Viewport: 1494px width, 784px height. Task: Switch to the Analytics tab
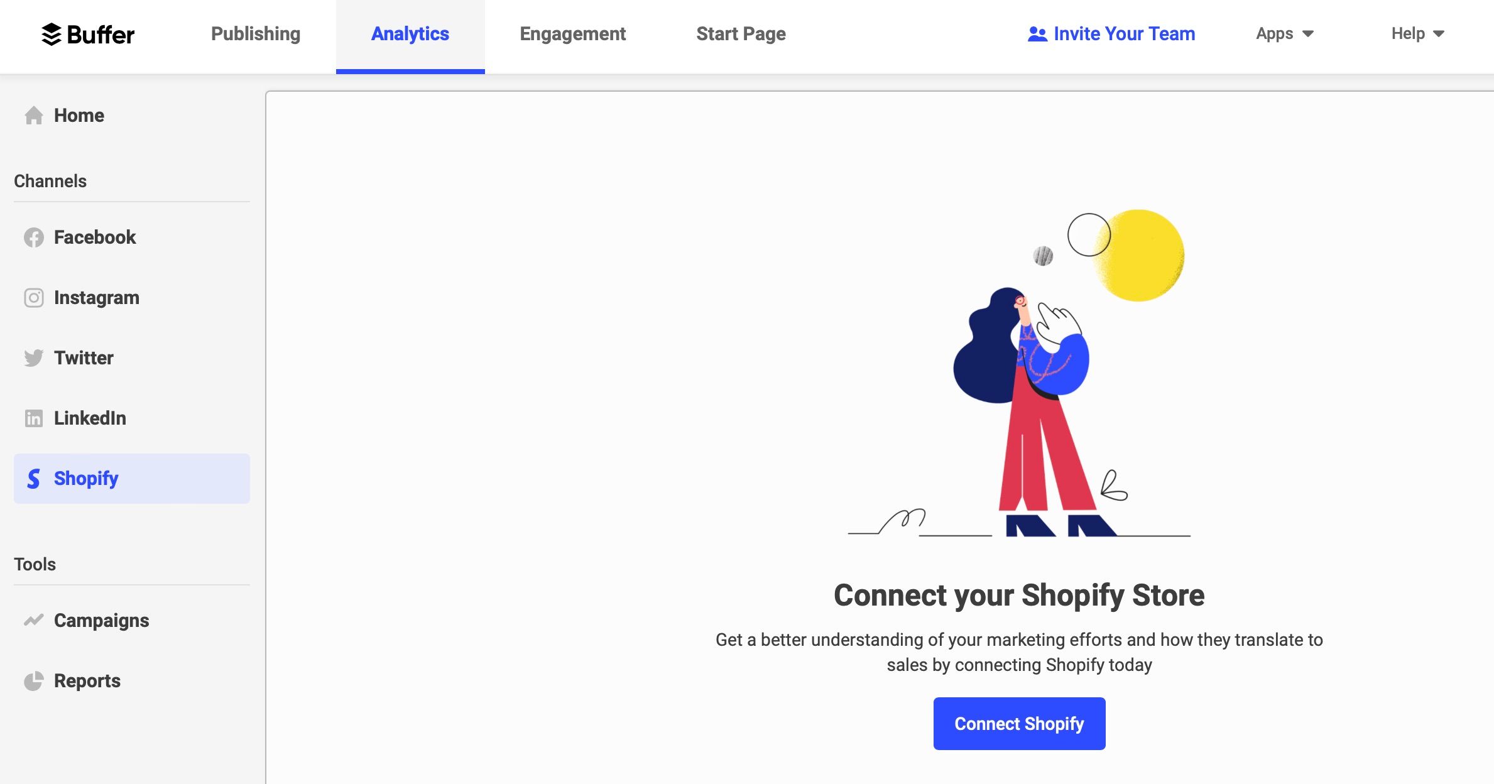[x=410, y=33]
